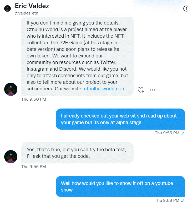Click the Thu 9:55 PM timestamp
This screenshot has height=206, width=188.
pos(167,133)
